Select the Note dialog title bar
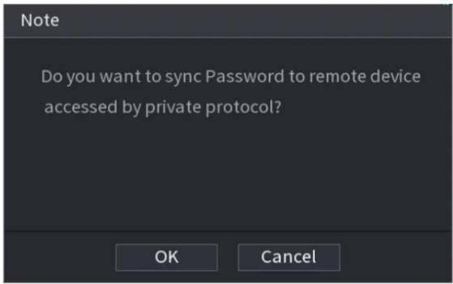 coord(228,21)
